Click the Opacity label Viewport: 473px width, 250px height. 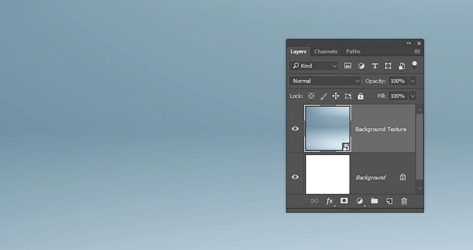pyautogui.click(x=375, y=81)
